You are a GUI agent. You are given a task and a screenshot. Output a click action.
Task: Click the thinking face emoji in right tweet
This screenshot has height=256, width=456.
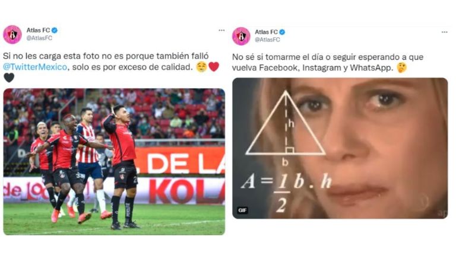tap(401, 68)
